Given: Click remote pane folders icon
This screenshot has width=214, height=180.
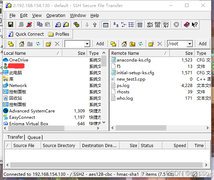Looking at the screenshot, I should click(x=113, y=44).
